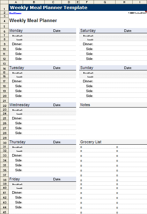Click the Select All corner box
Viewport: 147px width, 214px height.
coord(4,2)
